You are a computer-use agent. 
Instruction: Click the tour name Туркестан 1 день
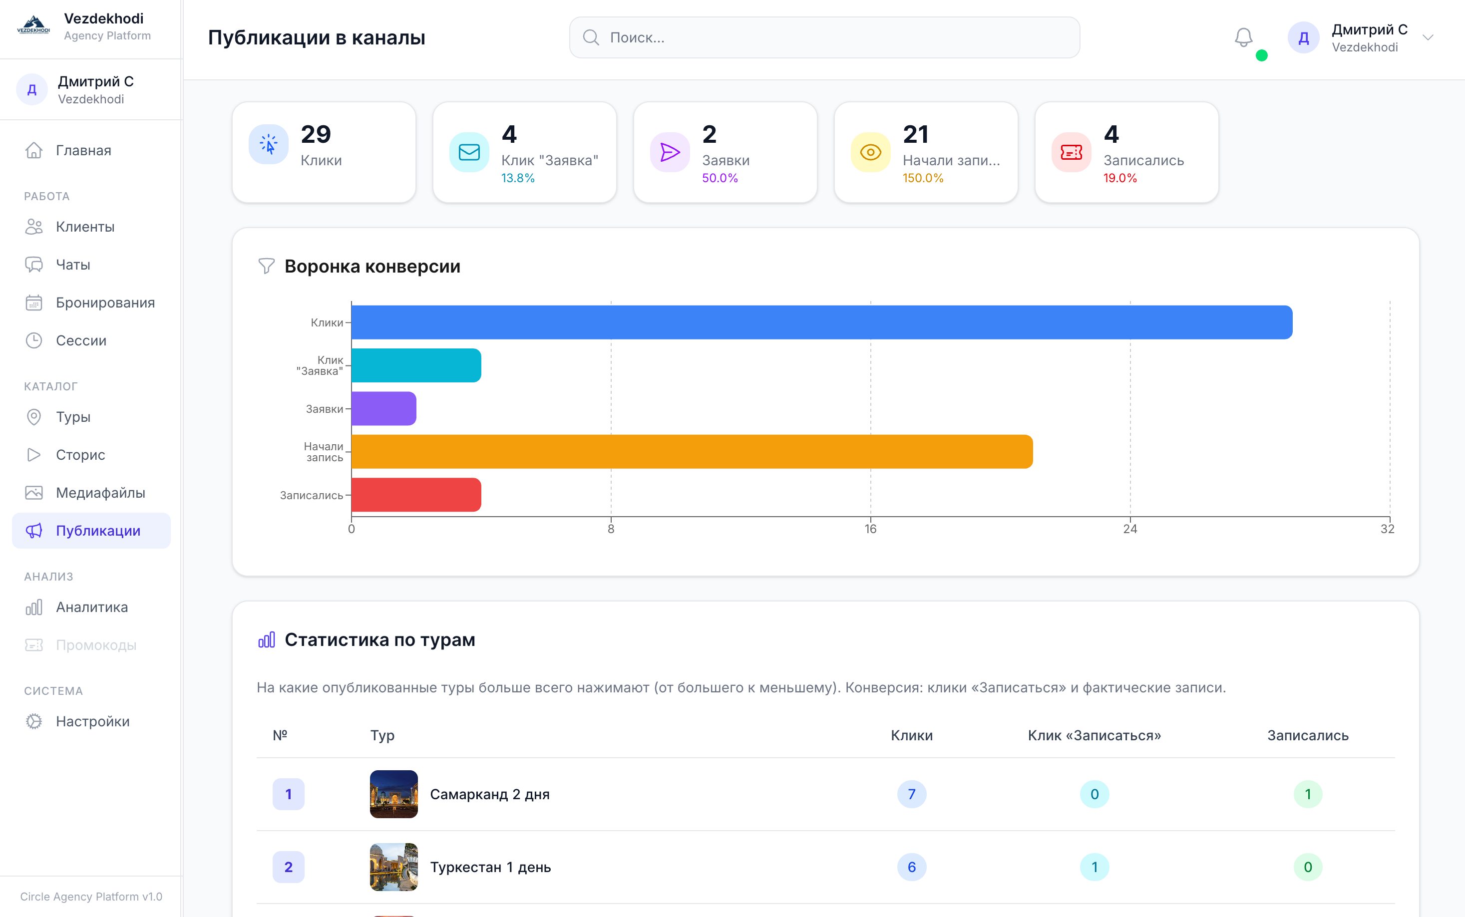click(490, 867)
